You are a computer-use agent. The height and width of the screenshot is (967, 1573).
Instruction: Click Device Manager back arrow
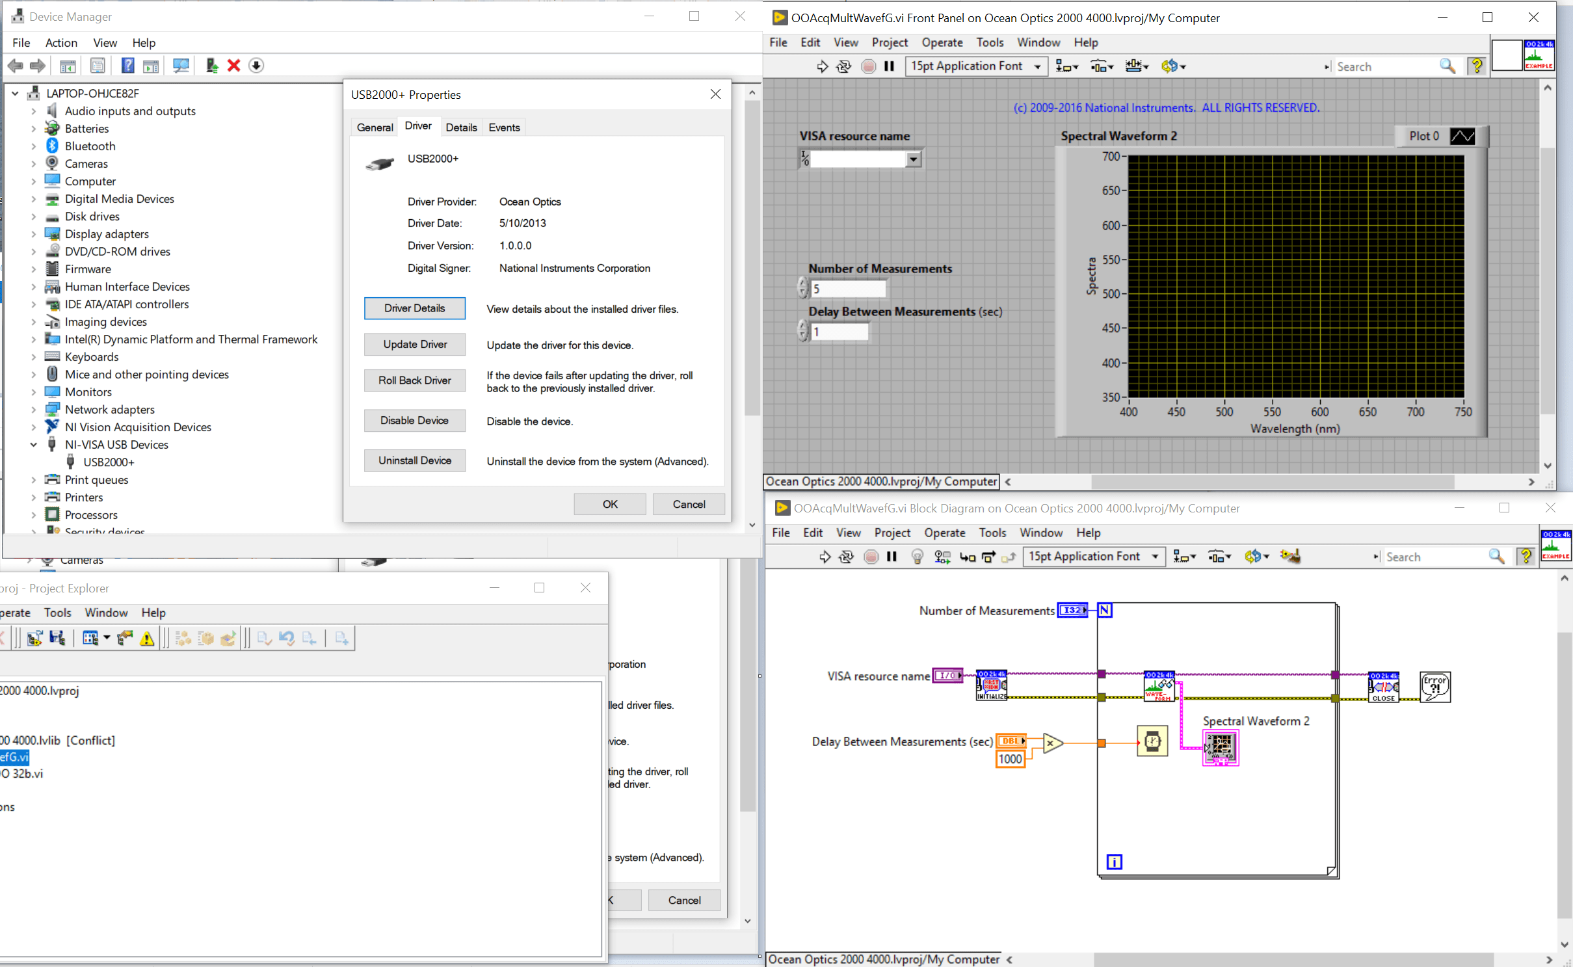point(16,66)
